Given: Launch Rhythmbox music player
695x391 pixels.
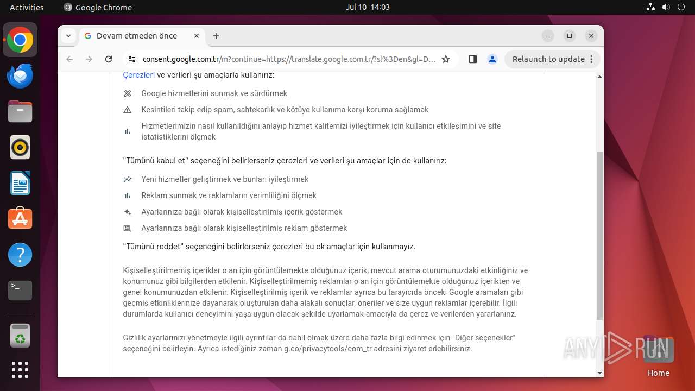Looking at the screenshot, I should (x=20, y=147).
